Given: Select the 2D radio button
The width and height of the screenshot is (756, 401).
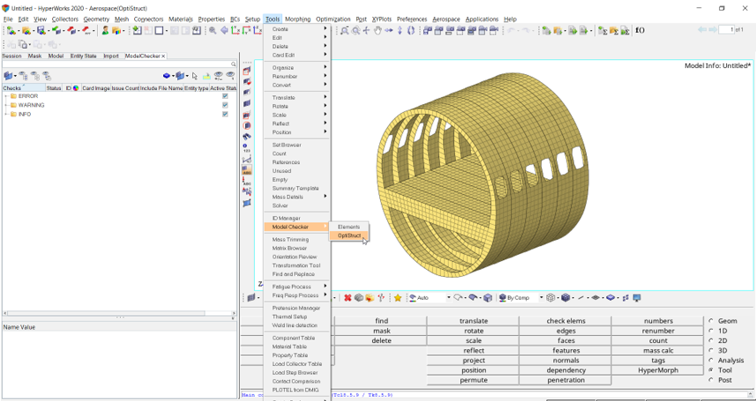Looking at the screenshot, I should pos(712,341).
